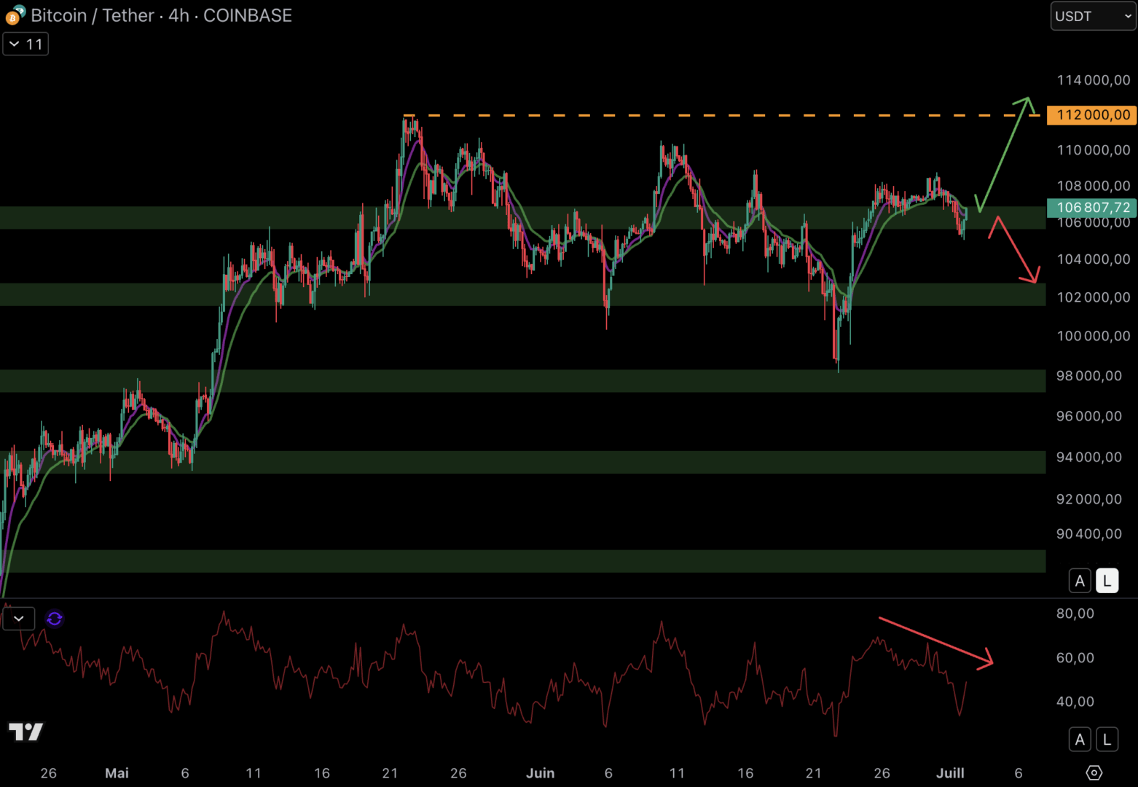
Task: Click the purple indicator refresh icon
Action: 55,619
